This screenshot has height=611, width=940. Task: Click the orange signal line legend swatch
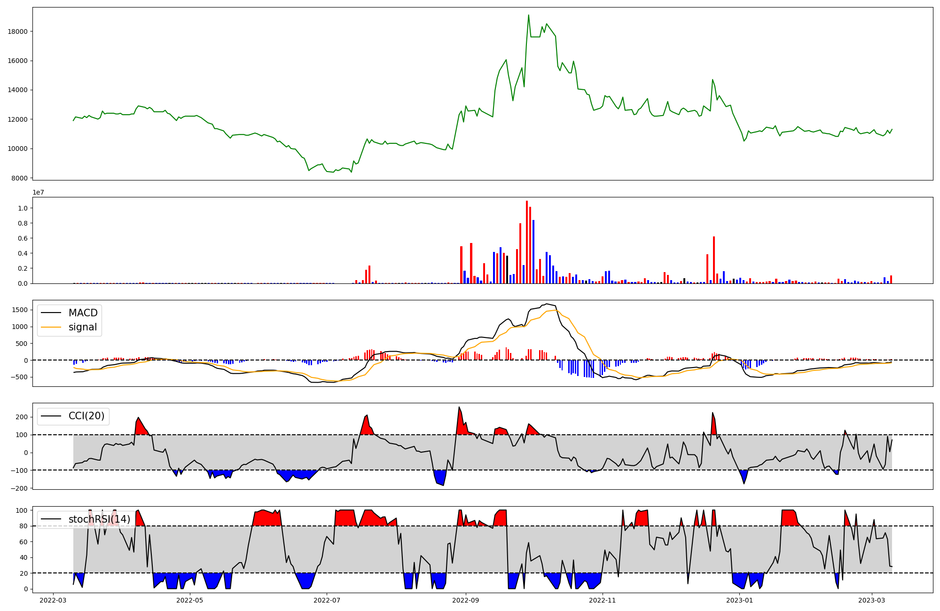pos(51,327)
